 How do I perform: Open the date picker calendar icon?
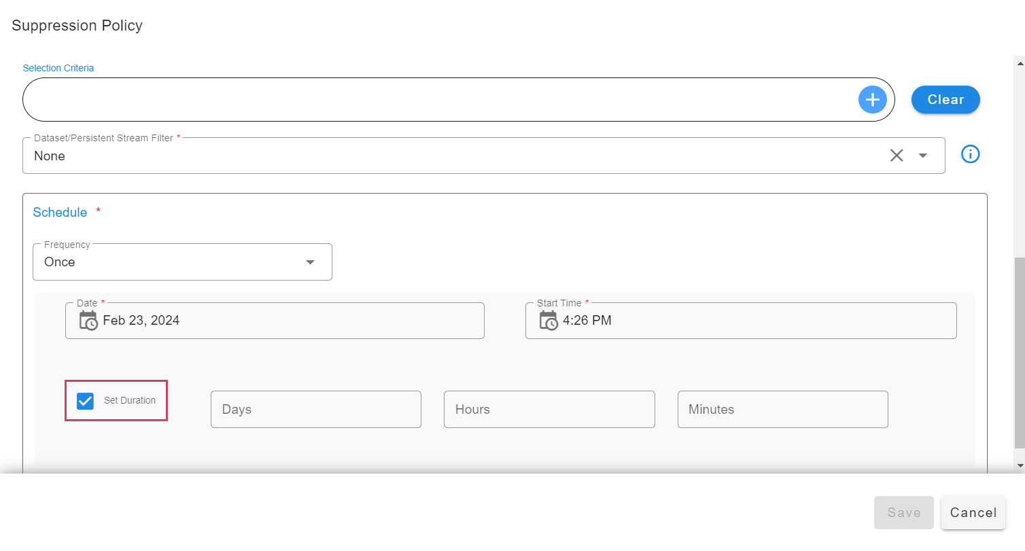click(88, 320)
